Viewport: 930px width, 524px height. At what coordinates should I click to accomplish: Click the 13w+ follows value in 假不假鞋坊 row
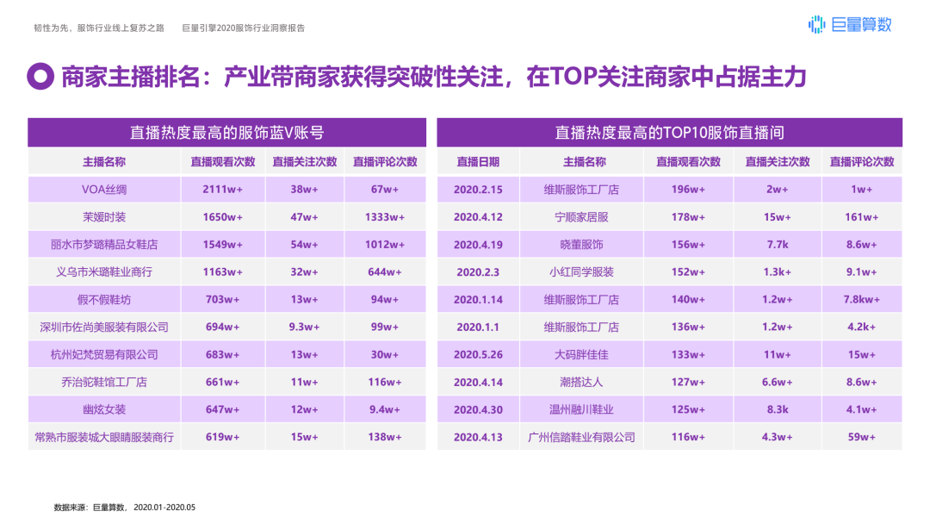[304, 300]
